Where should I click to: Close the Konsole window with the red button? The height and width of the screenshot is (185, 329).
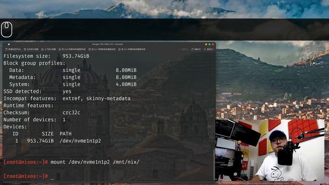coord(213,44)
